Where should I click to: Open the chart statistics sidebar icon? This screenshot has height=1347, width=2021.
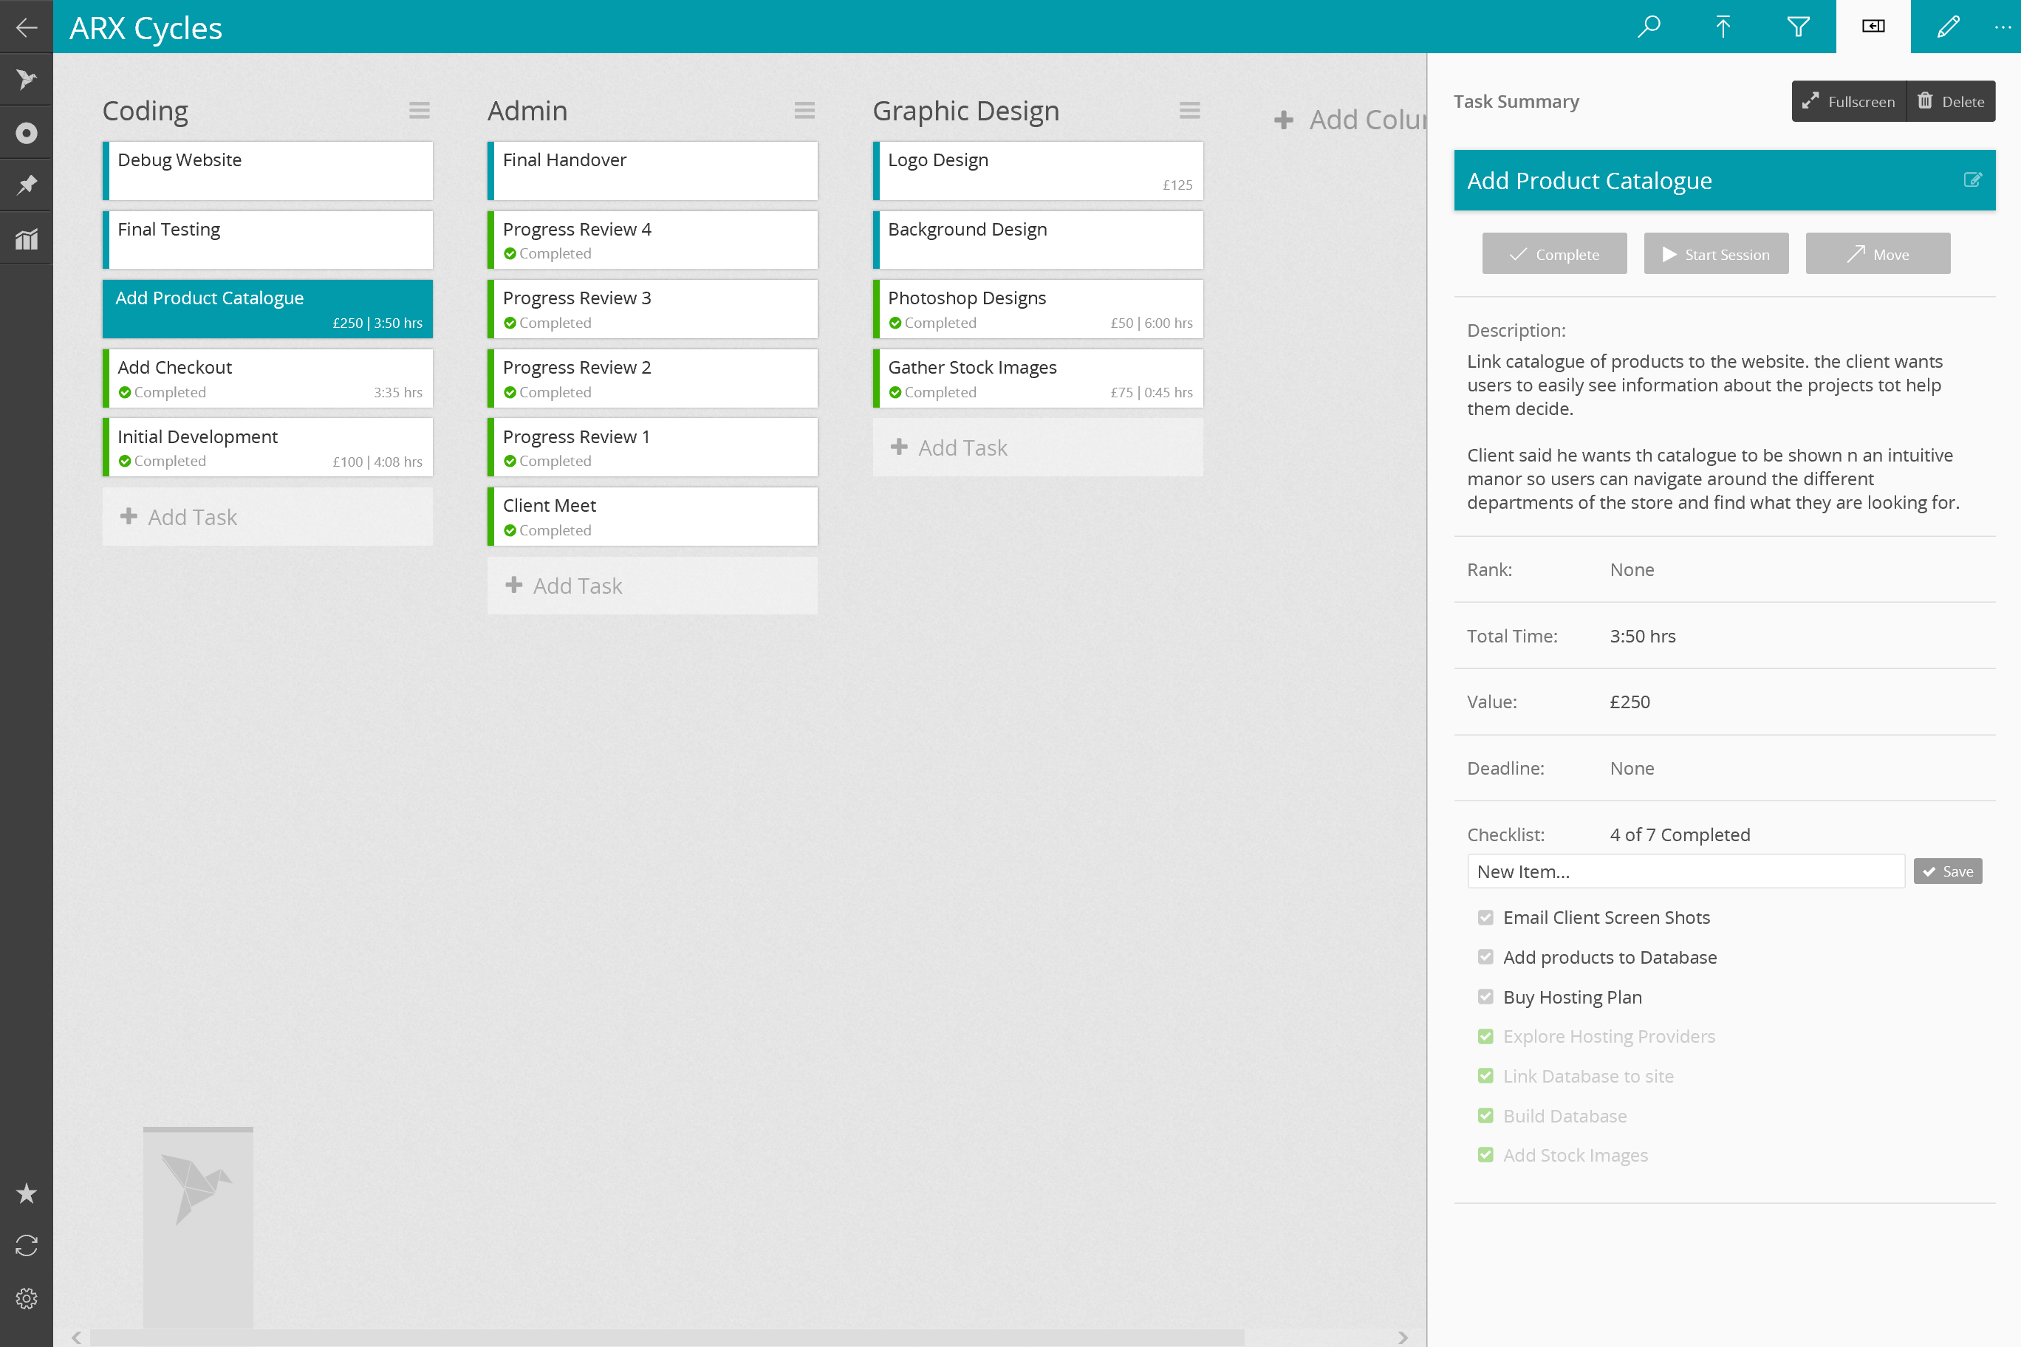[x=27, y=239]
